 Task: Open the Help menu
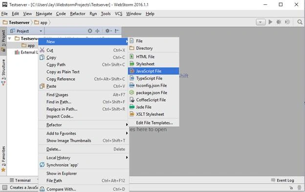150,14
